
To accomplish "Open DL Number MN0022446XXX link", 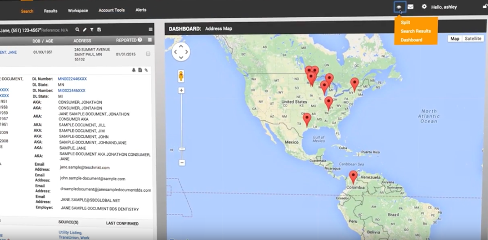I will tap(72, 79).
